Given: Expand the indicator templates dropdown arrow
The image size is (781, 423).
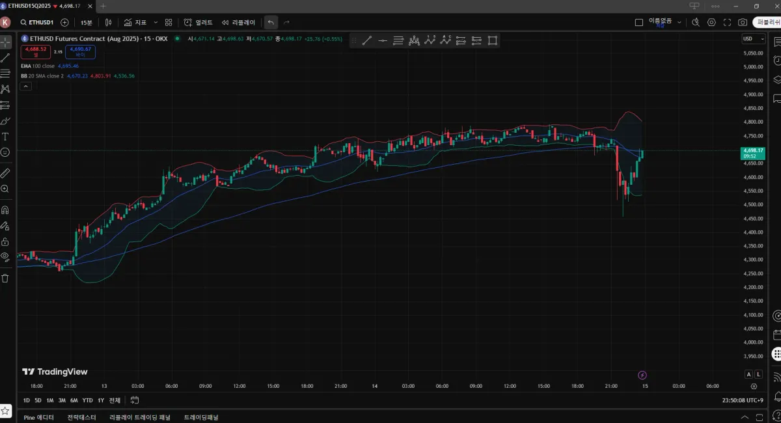Looking at the screenshot, I should (x=156, y=22).
